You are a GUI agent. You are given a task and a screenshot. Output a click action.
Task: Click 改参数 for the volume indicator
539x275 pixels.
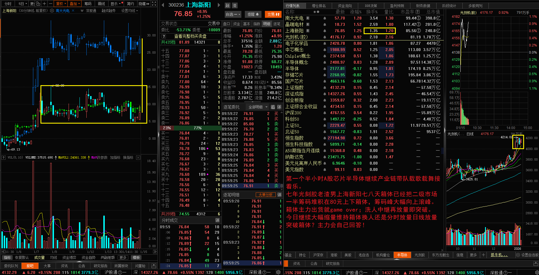click(x=102, y=157)
